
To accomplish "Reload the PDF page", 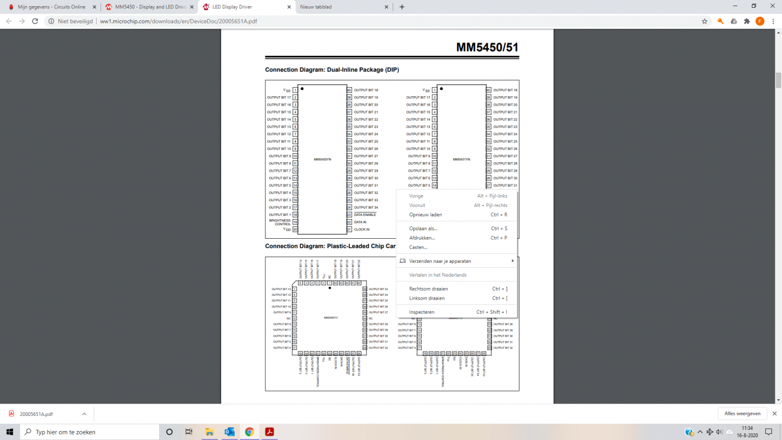I will 35,21.
